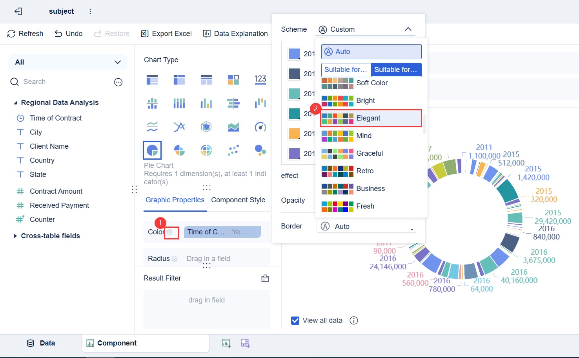Switch to the Component Style tab
579x358 pixels.
238,200
